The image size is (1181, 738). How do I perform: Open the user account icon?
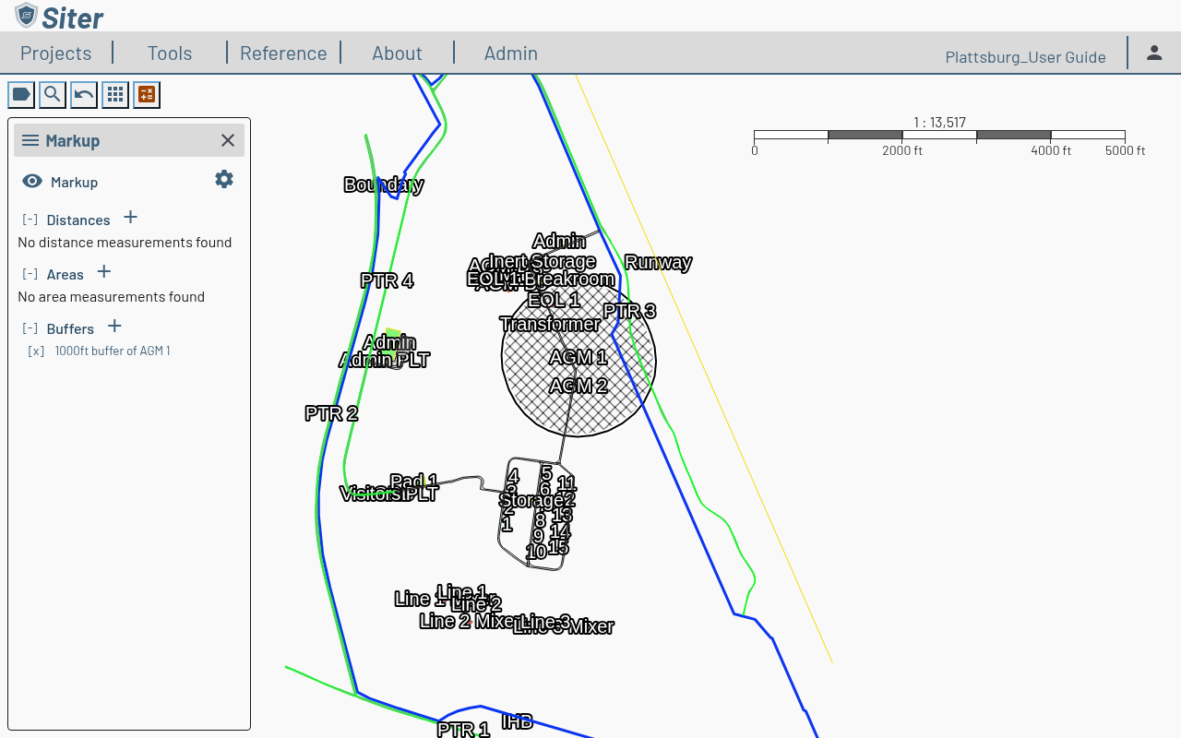[x=1154, y=53]
